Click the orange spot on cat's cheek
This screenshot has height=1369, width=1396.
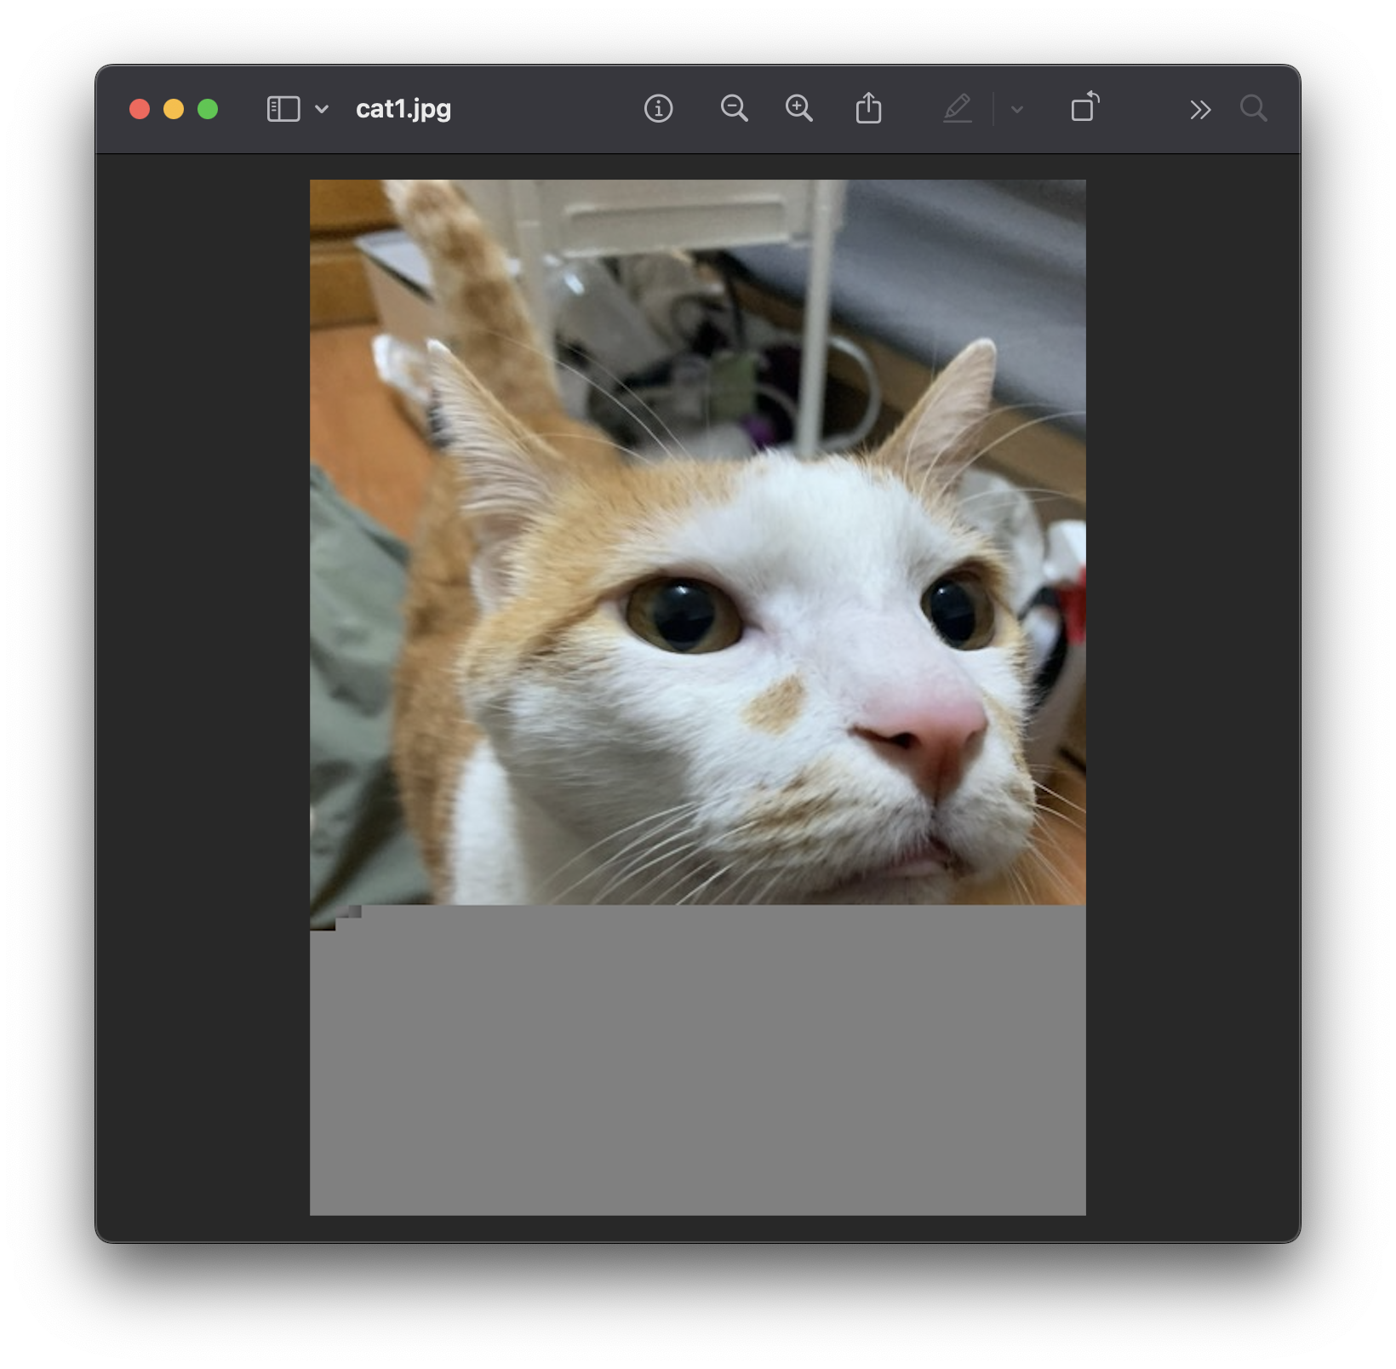coord(776,705)
